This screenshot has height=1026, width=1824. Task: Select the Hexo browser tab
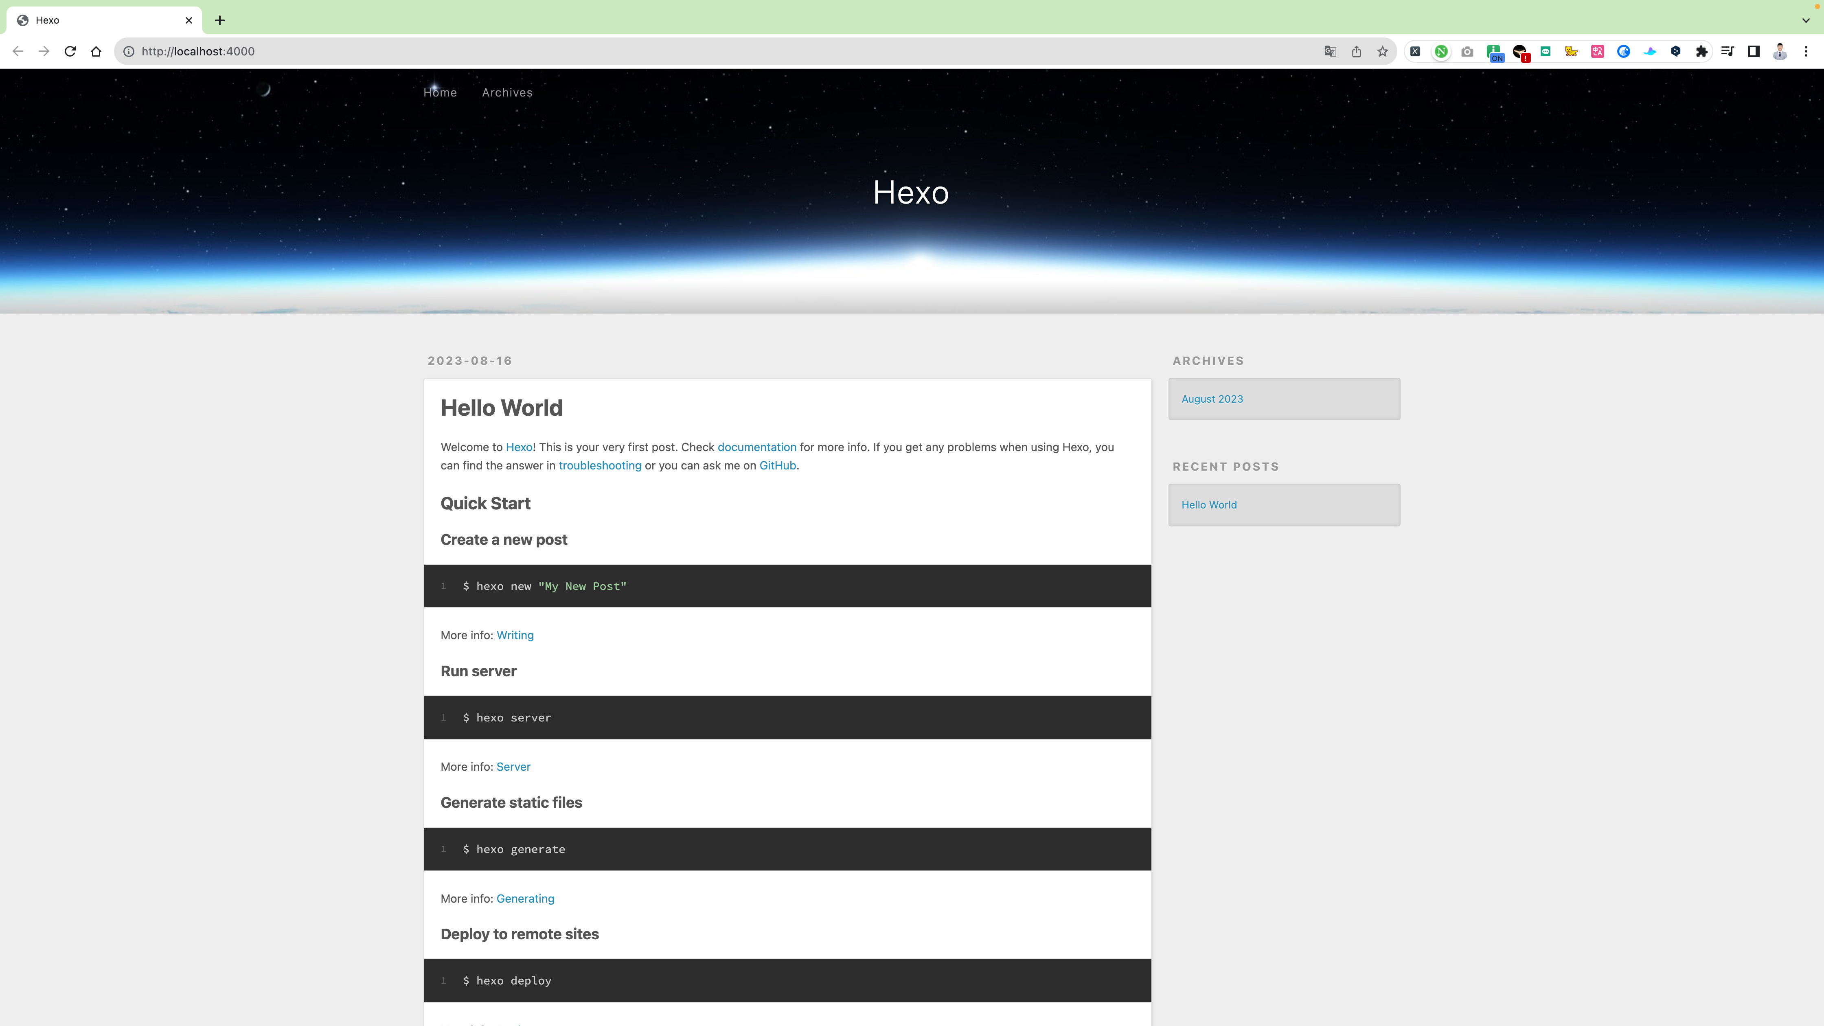click(x=104, y=20)
